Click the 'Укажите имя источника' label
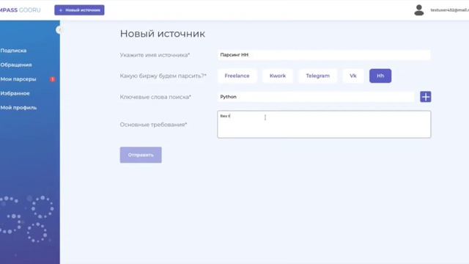Viewport: 469px width, 264px height. coord(155,55)
